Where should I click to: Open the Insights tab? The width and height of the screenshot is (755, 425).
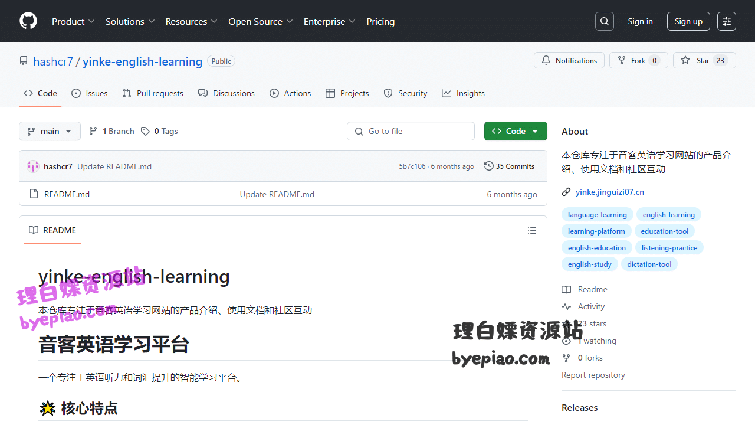[x=463, y=93]
